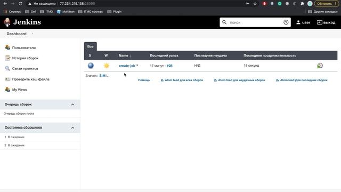Image resolution: width=341 pixels, height=192 pixels.
Task: Click the browser forward arrow
Action: coord(13,4)
